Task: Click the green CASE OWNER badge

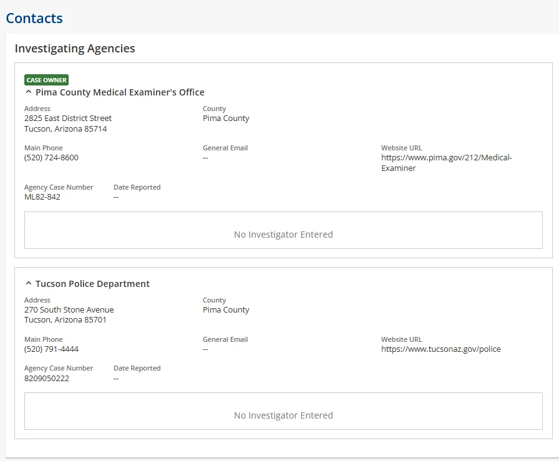Action: (x=47, y=80)
